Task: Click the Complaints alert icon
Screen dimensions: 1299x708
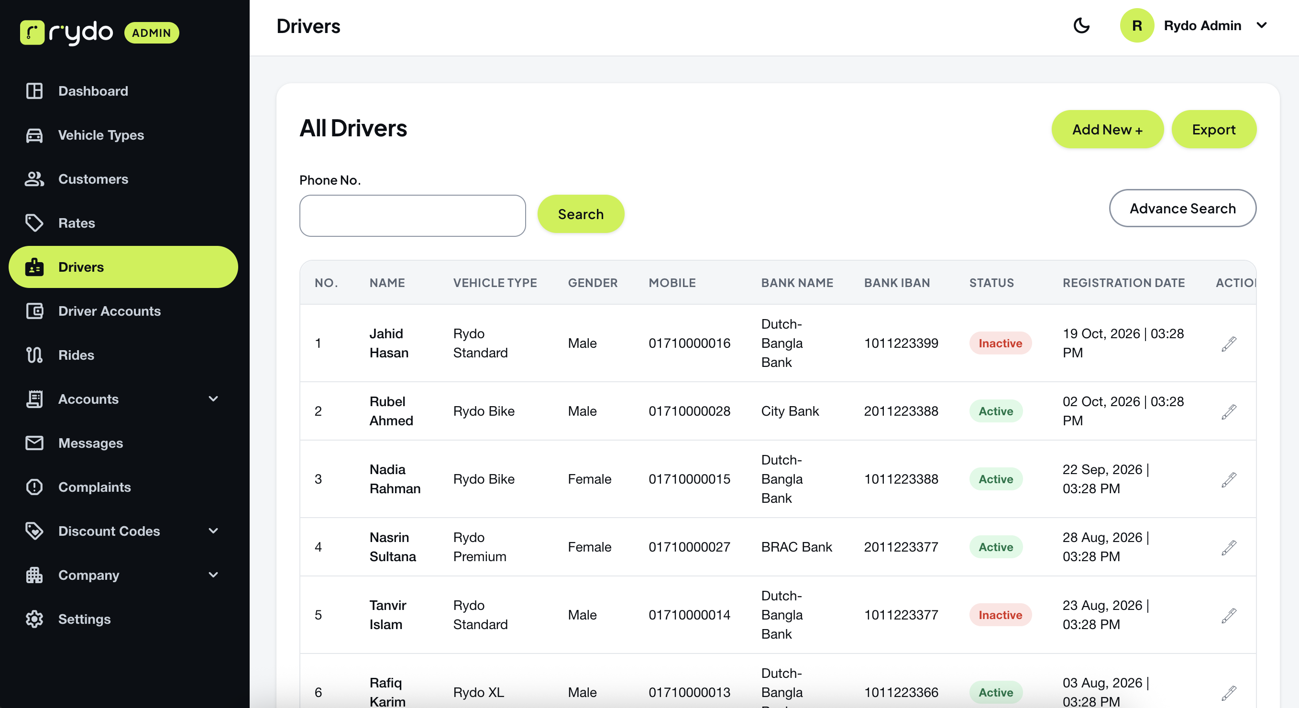Action: tap(34, 487)
